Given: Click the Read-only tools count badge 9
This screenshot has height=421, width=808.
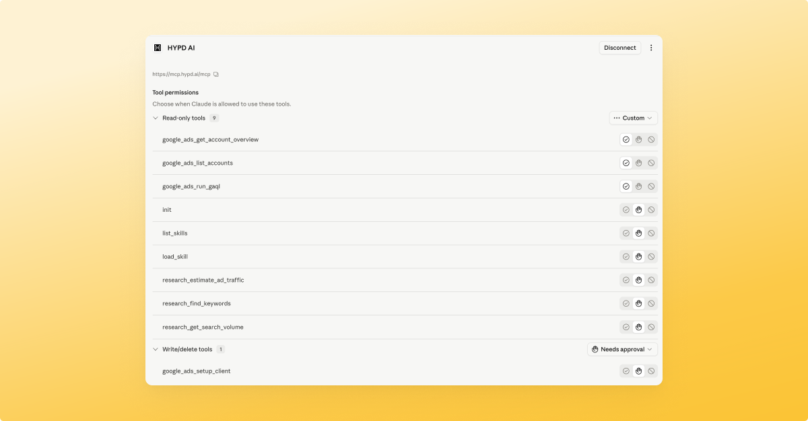Looking at the screenshot, I should click(214, 118).
